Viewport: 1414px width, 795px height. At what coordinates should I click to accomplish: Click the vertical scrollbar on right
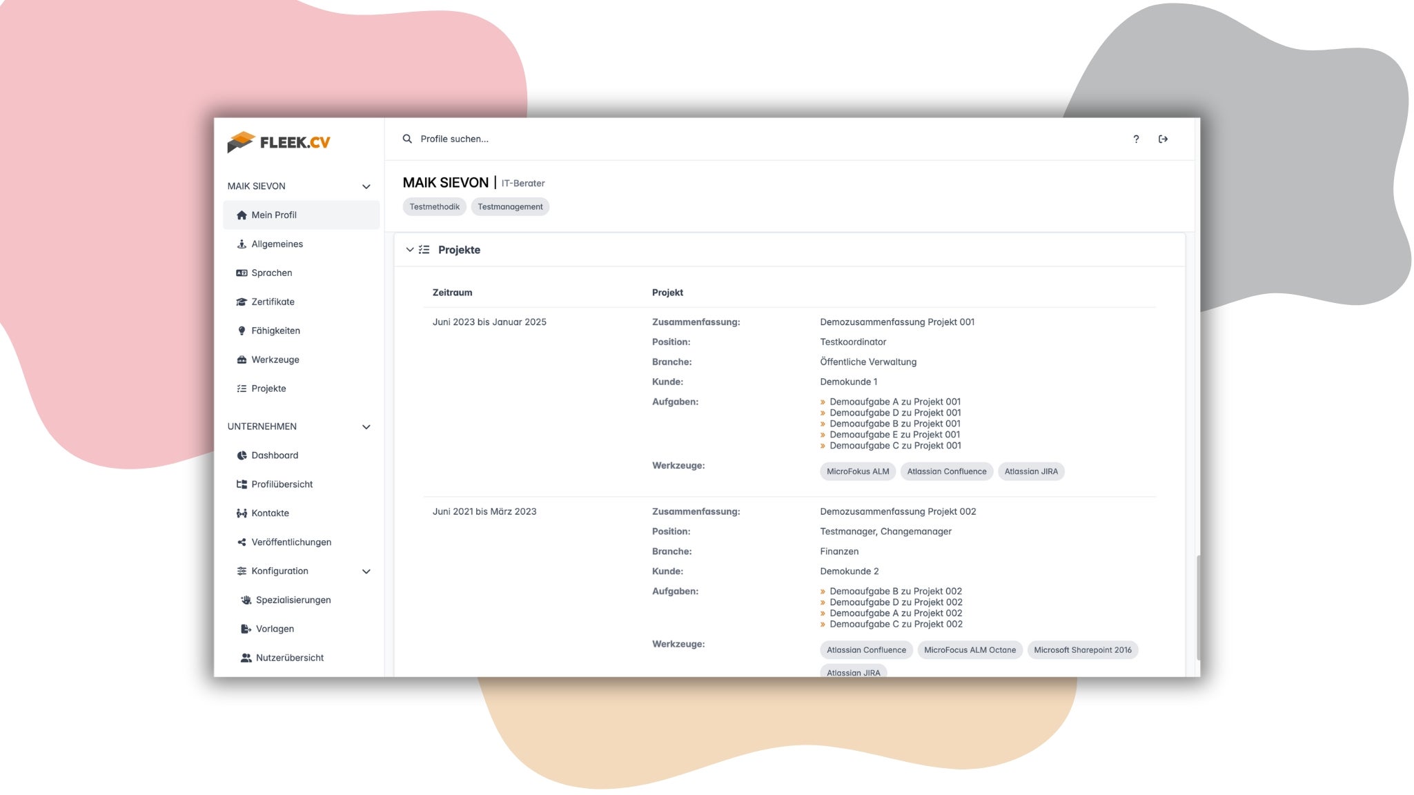click(x=1198, y=607)
